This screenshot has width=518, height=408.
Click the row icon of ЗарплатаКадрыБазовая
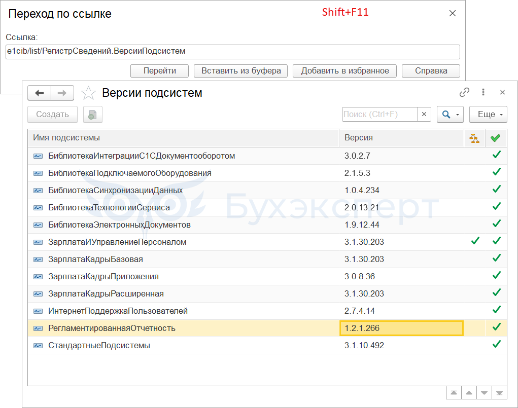(38, 259)
